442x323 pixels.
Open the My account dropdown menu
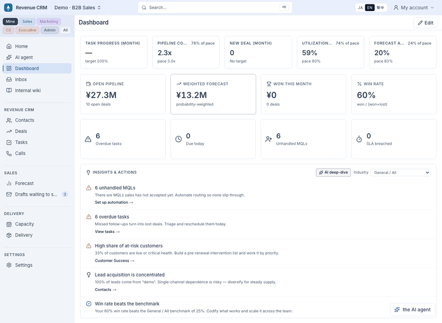[x=414, y=8]
